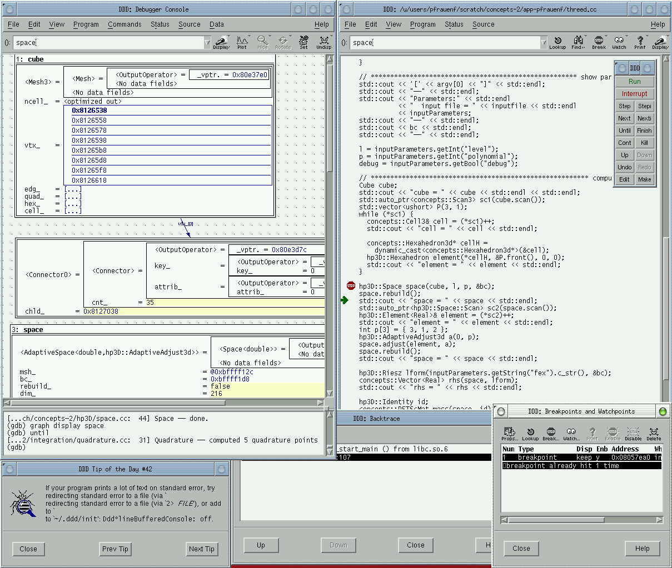
Task: Click Delete icon in Breakpoints window
Action: pos(654,434)
